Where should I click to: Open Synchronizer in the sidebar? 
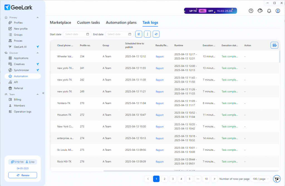click(x=21, y=70)
